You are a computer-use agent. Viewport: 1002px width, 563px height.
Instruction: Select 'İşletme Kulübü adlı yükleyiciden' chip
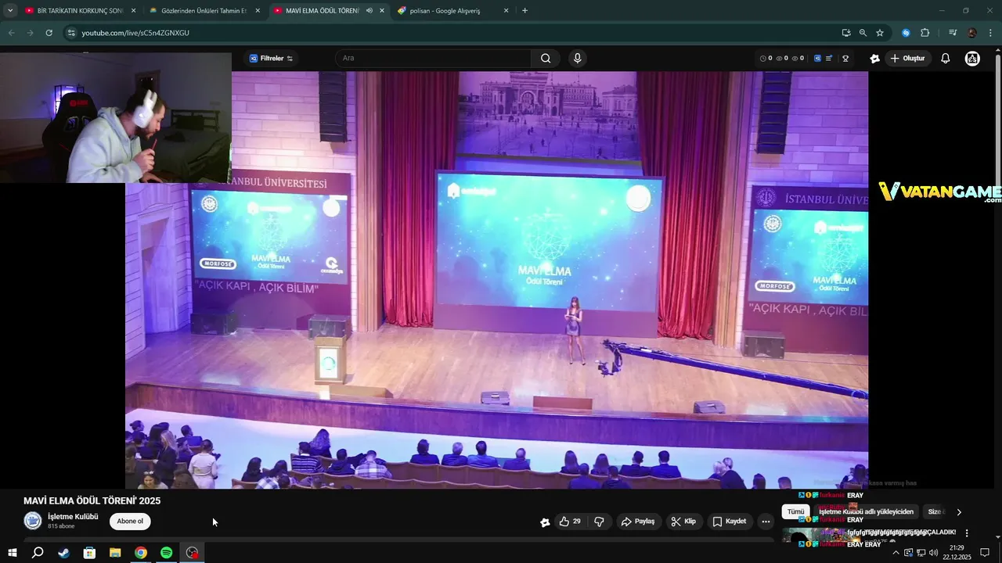pyautogui.click(x=866, y=511)
